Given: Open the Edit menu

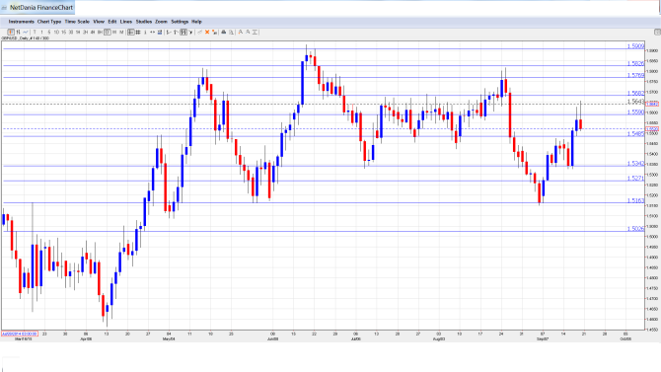Looking at the screenshot, I should click(x=112, y=22).
